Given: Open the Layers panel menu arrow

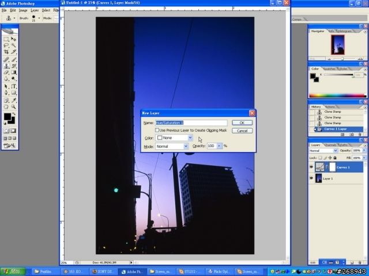Looking at the screenshot, I should (x=365, y=145).
